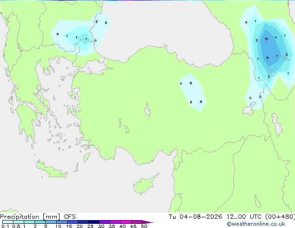Click the "Precipitation [mm]" legend title
Image resolution: width=295 pixels, height=228 pixels.
[30, 217]
